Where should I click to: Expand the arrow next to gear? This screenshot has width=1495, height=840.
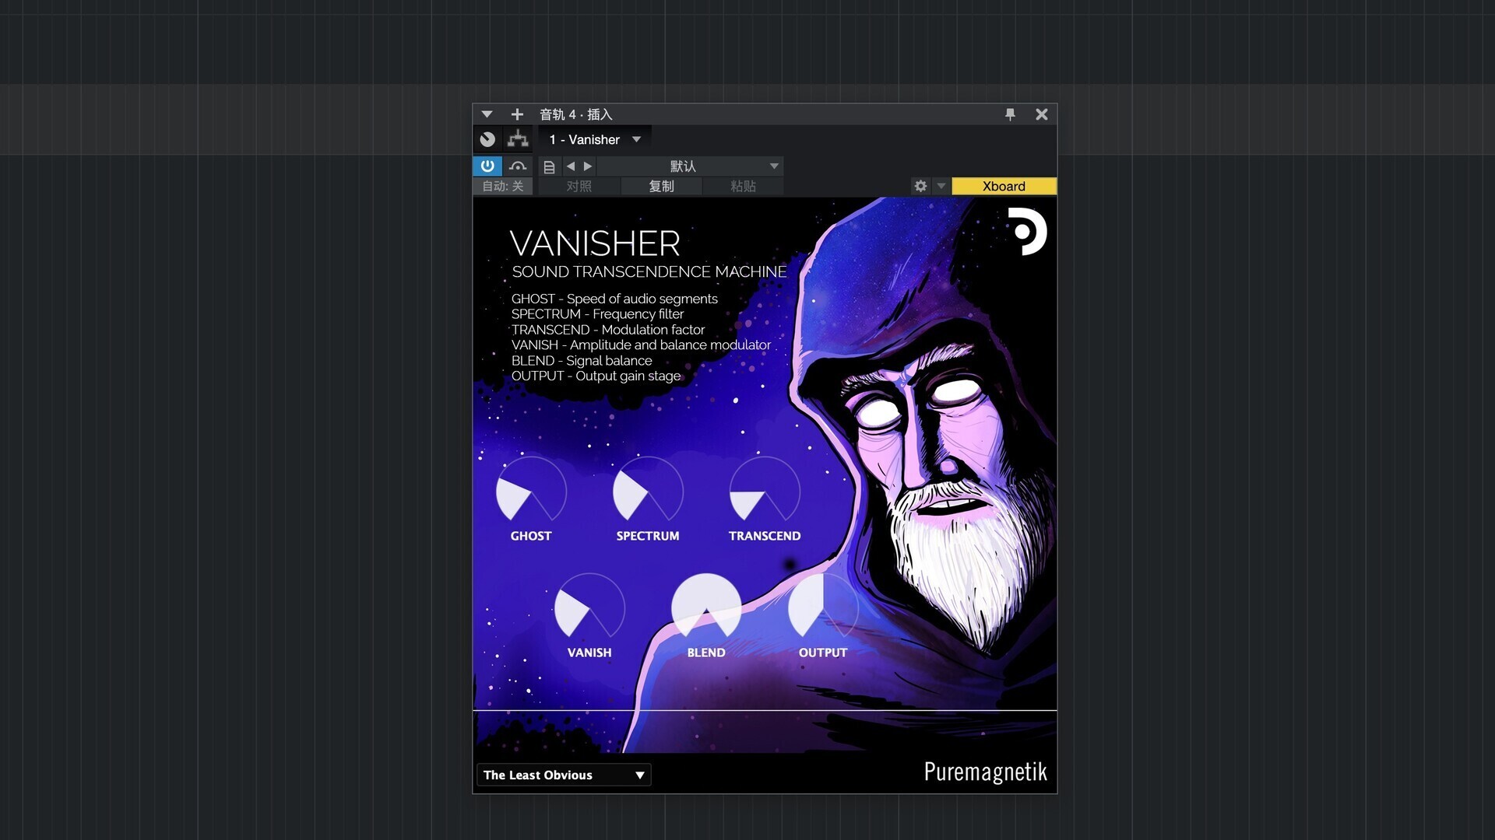click(x=941, y=186)
